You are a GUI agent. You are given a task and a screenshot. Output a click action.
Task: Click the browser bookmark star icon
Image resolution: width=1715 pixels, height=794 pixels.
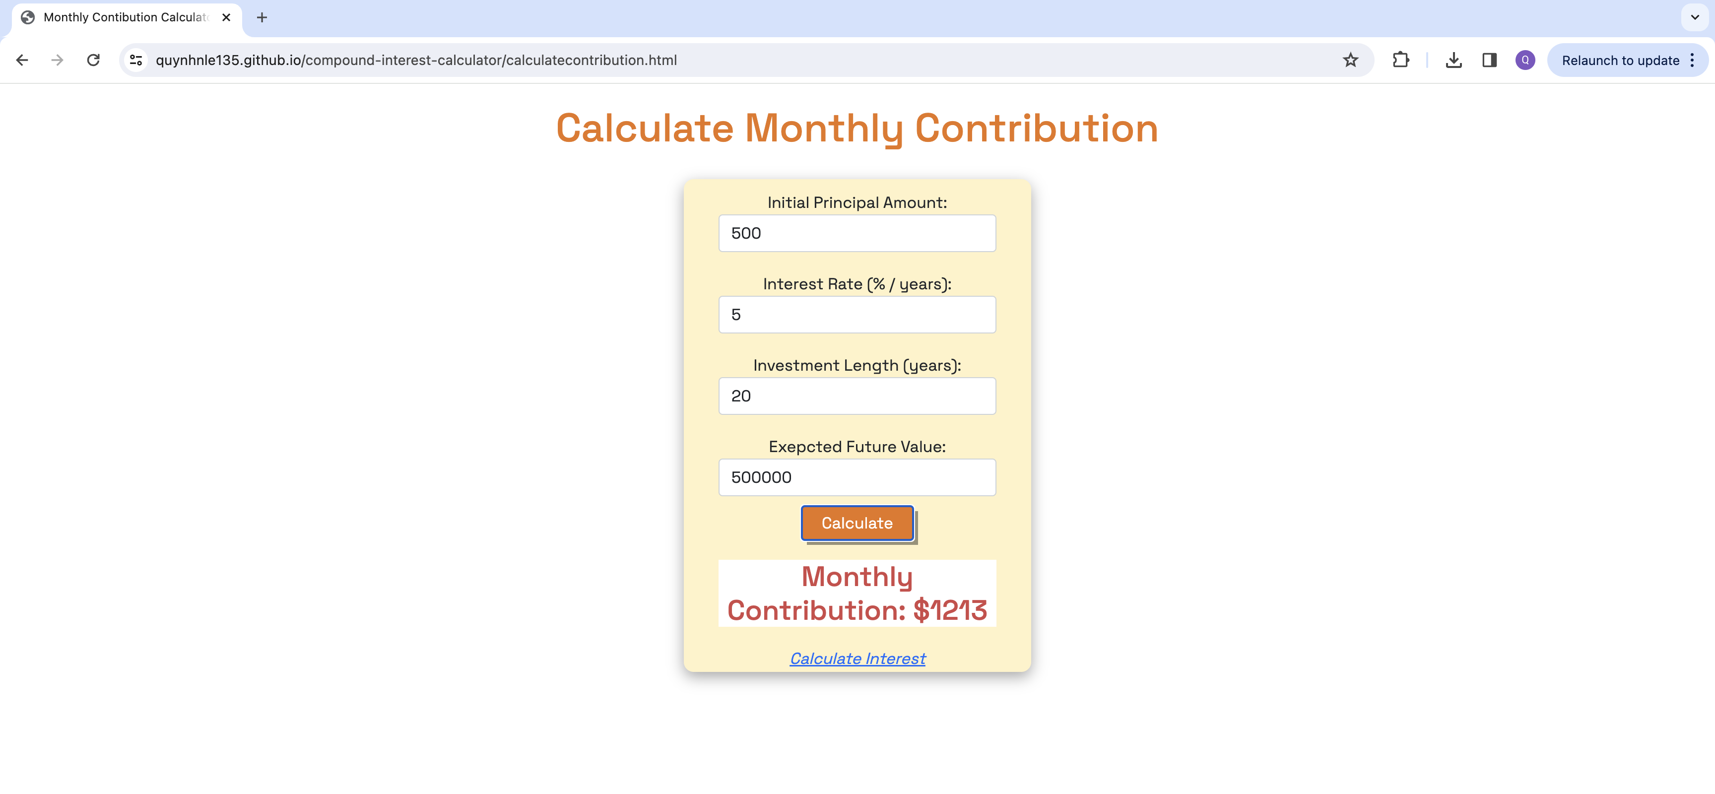[x=1351, y=60]
